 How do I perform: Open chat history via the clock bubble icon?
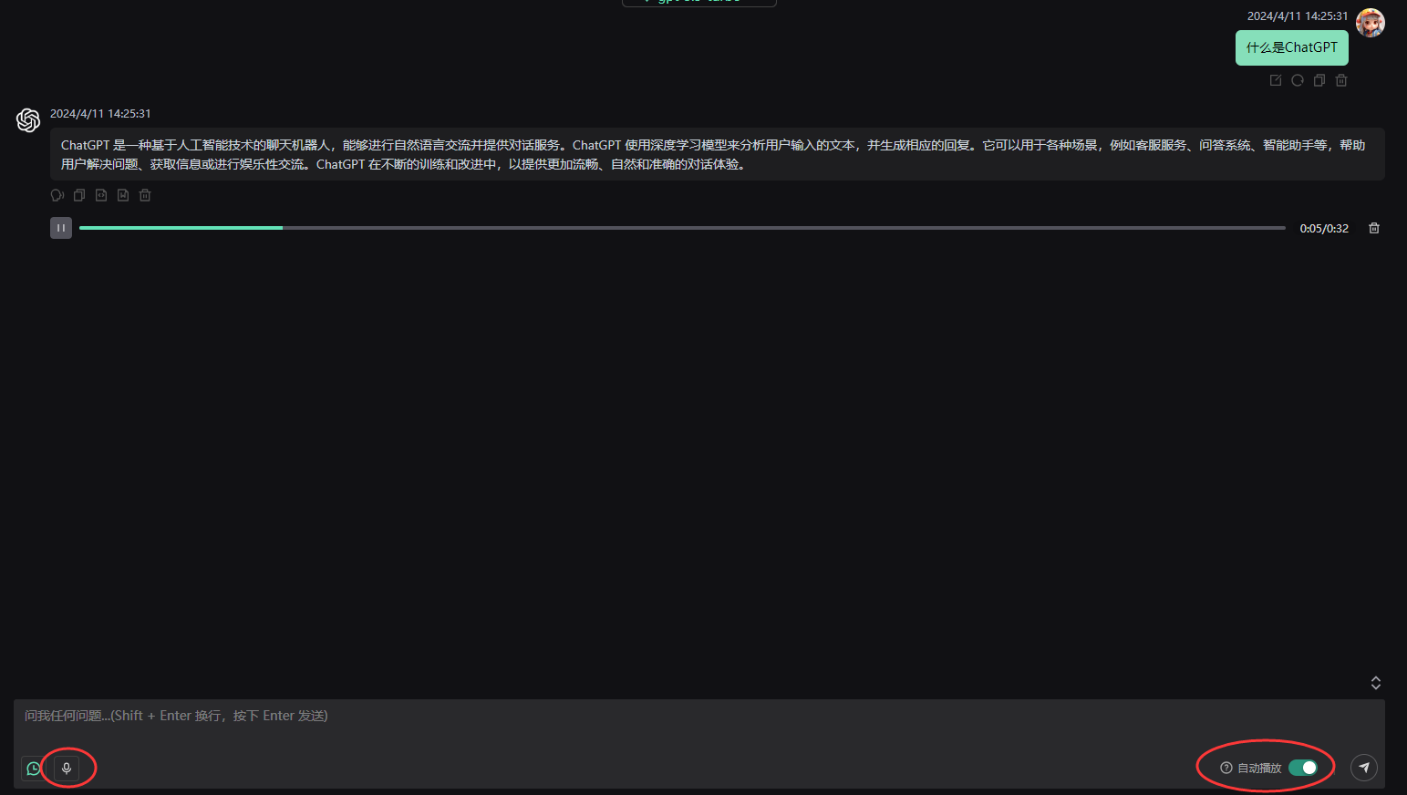[34, 769]
